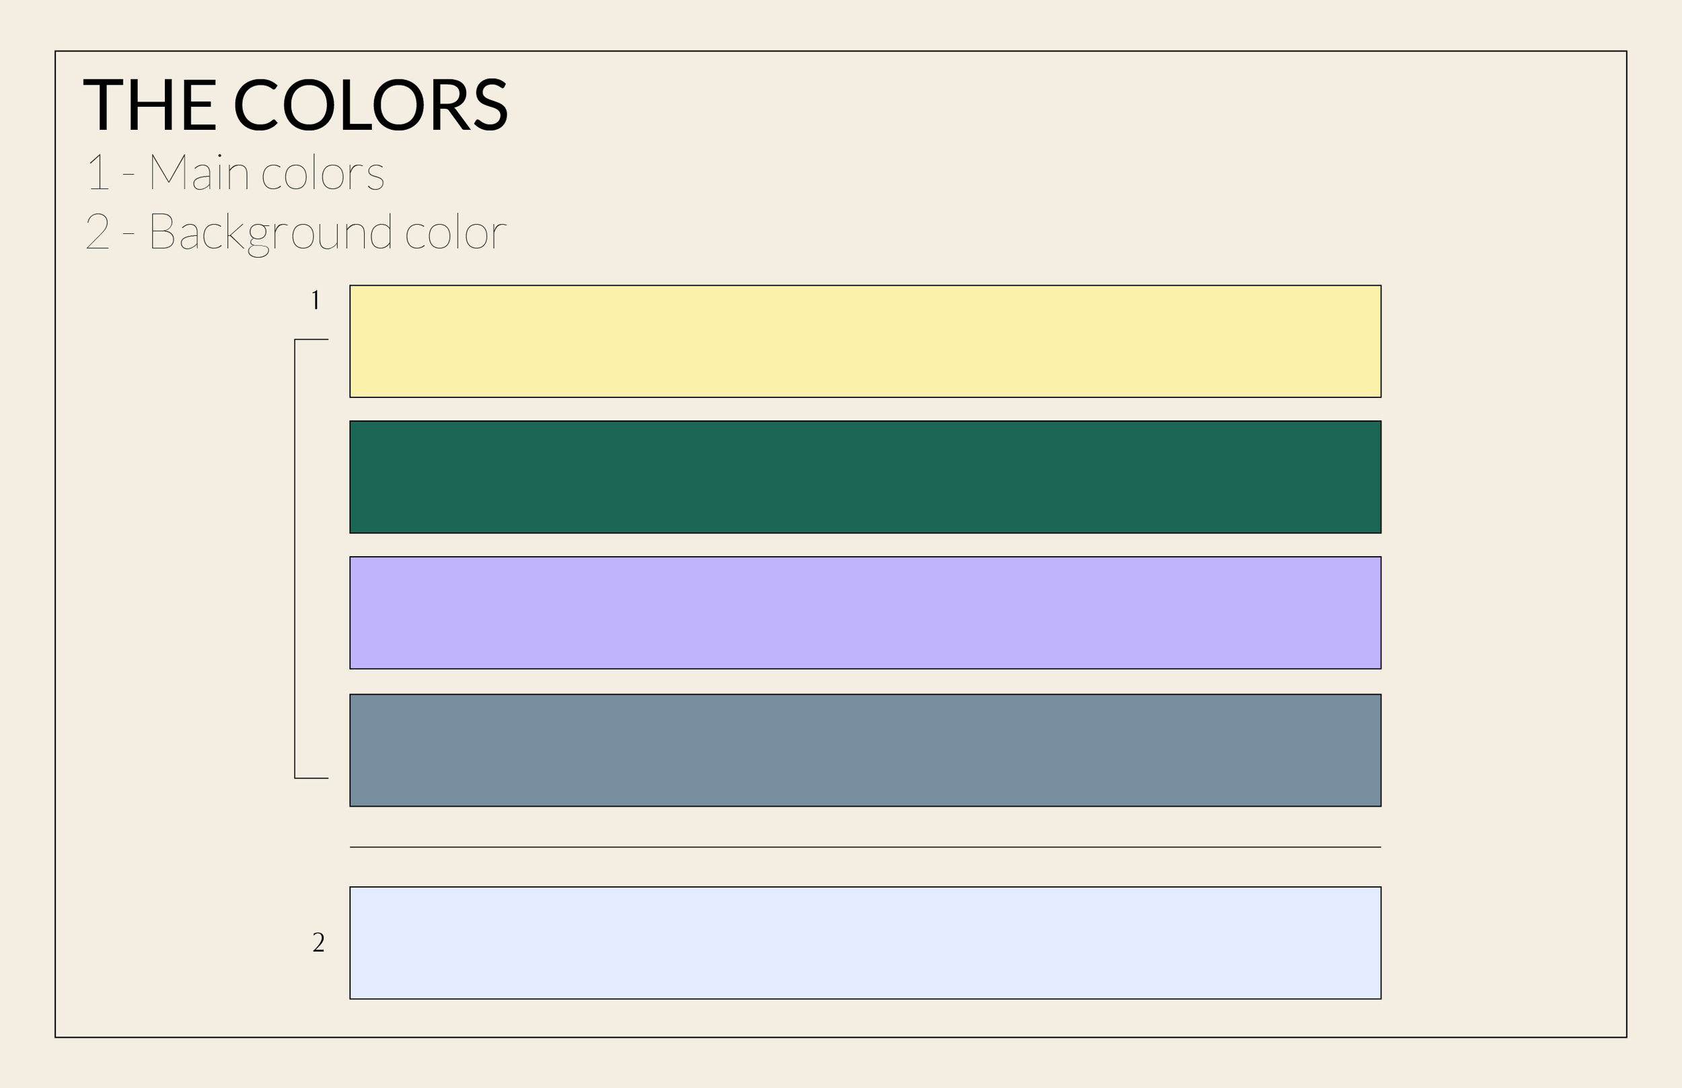Click the word "COLORS" in the heading

click(x=370, y=106)
